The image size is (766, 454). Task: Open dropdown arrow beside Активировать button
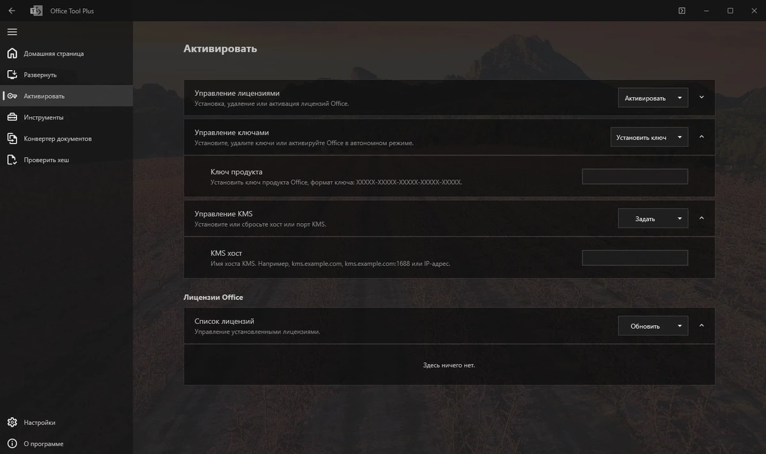(x=680, y=98)
